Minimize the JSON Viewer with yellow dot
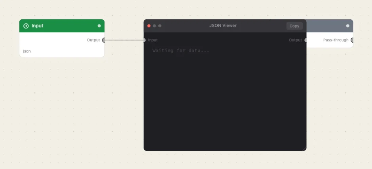This screenshot has height=169, width=372. [154, 26]
